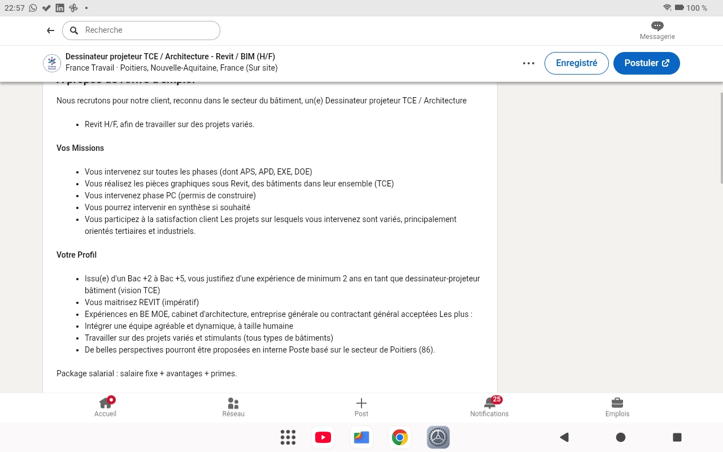The height and width of the screenshot is (452, 723).
Task: Open the Messagerie icon
Action: 657,26
